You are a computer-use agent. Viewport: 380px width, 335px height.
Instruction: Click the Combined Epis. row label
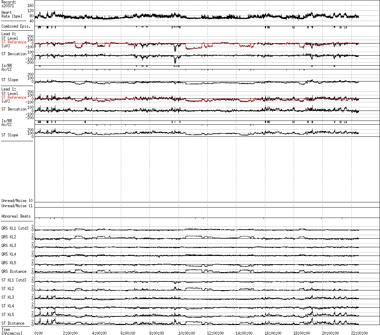[x=16, y=26]
